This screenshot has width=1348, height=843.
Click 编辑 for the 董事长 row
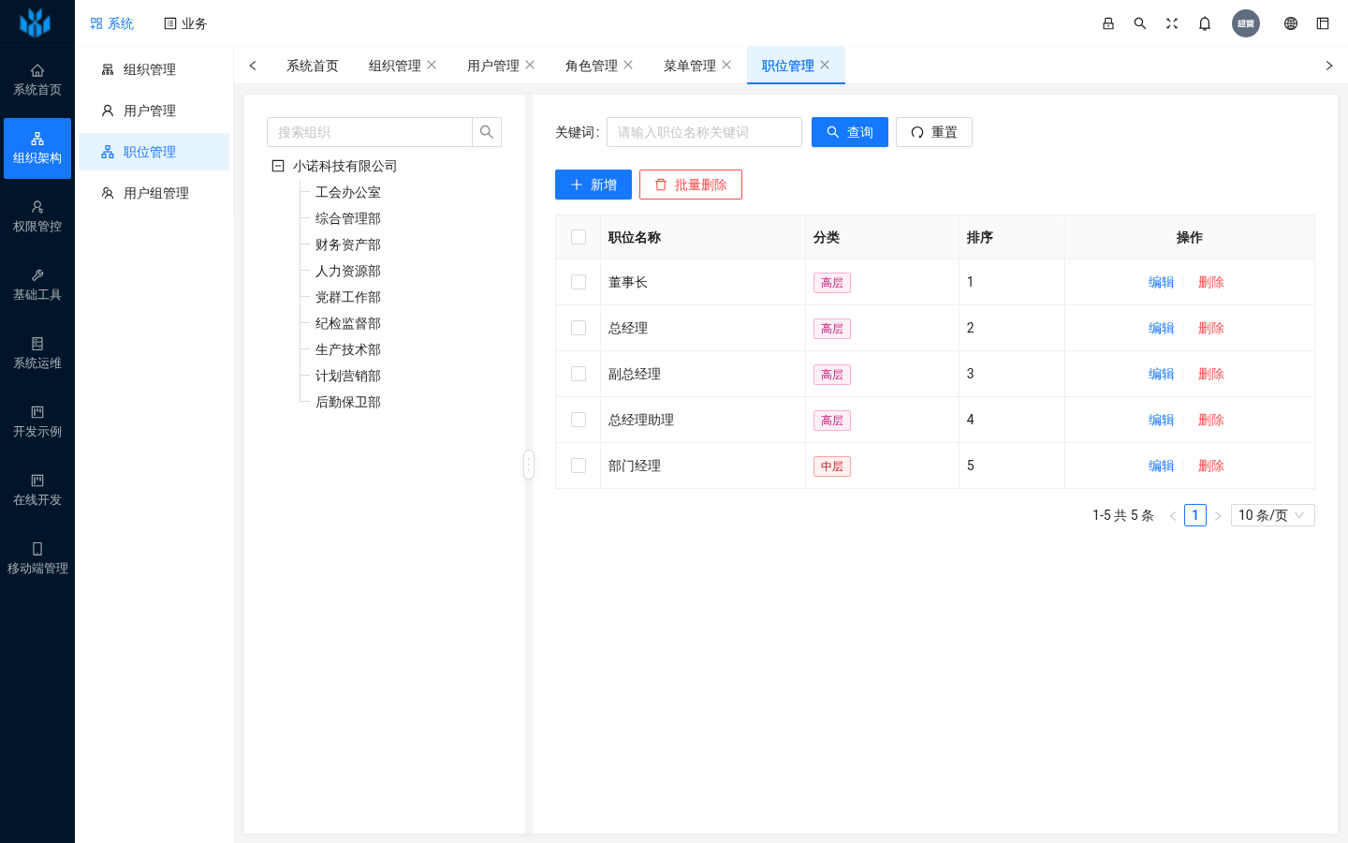click(1162, 282)
